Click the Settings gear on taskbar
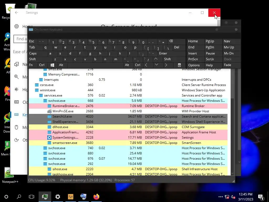Screen dimensions: 269x202 click(x=58, y=197)
